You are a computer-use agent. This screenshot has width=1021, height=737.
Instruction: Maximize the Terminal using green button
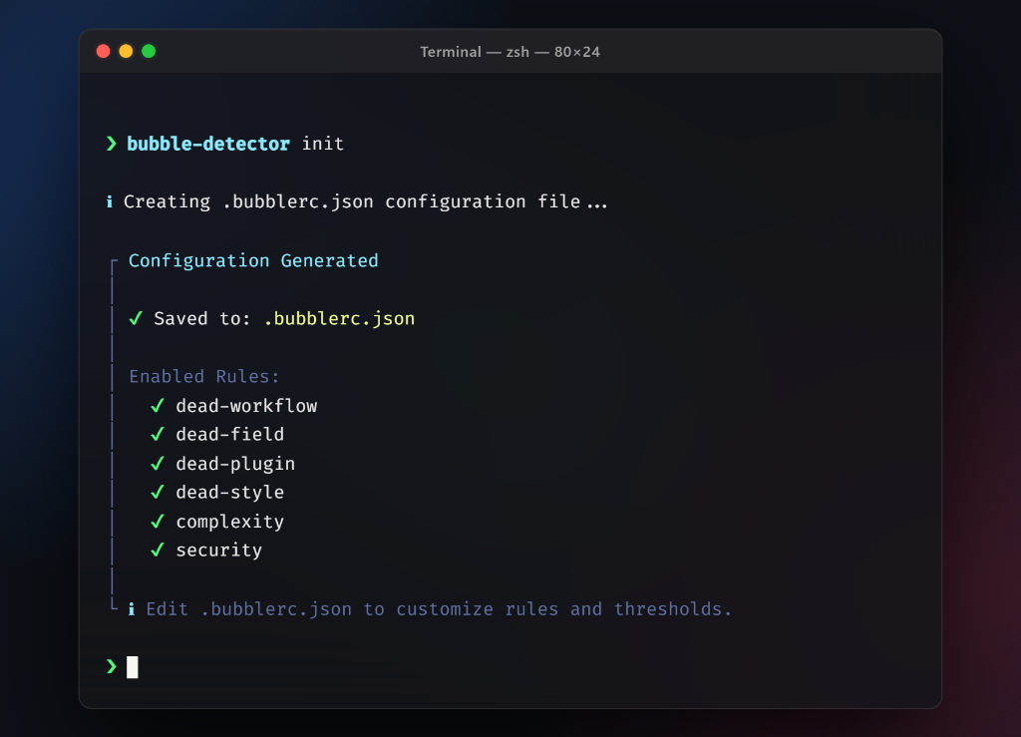pyautogui.click(x=149, y=52)
